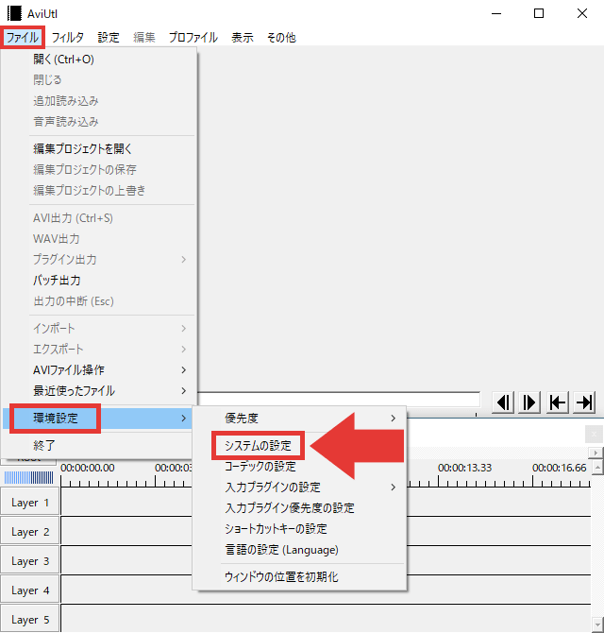Open 言語の設定 (Language)

click(x=299, y=550)
